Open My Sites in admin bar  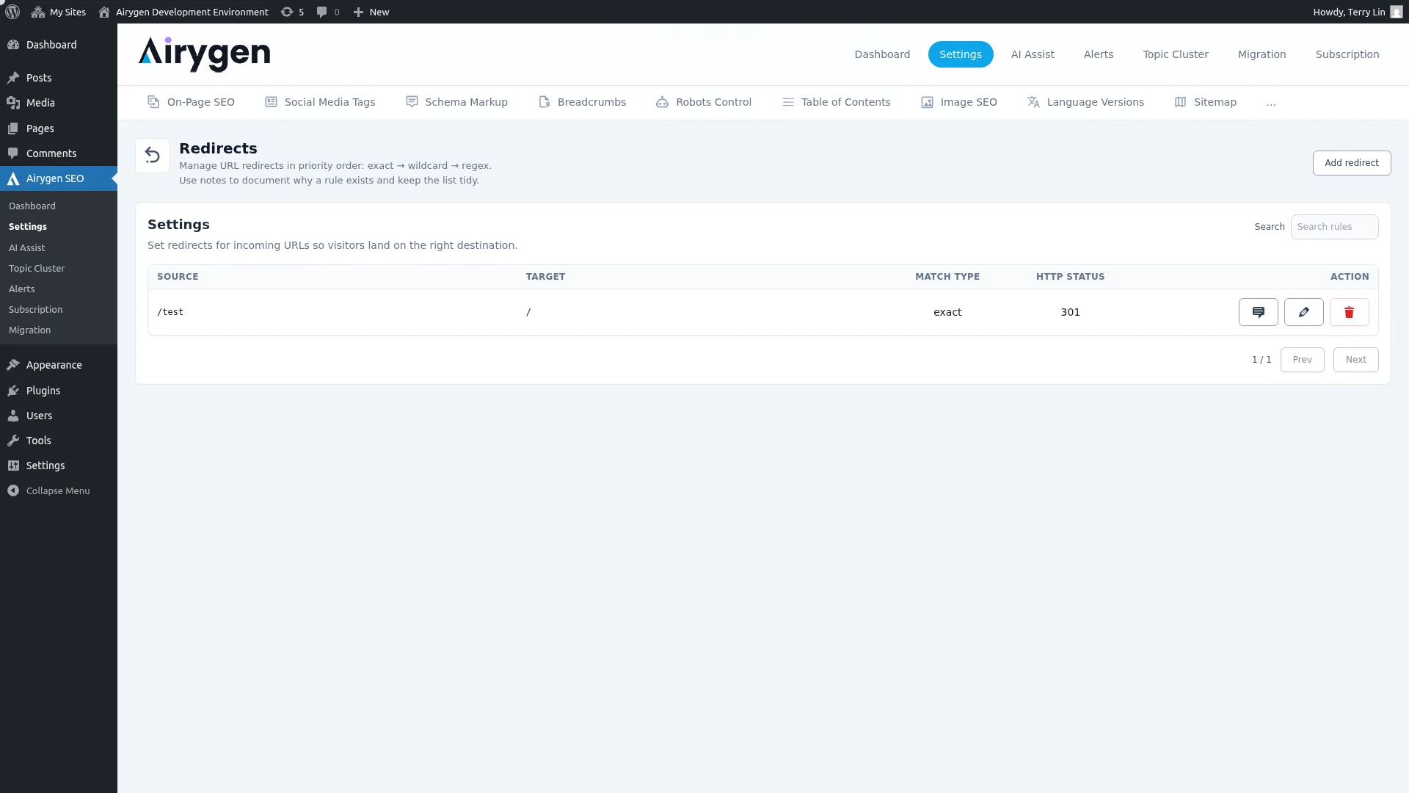click(x=59, y=12)
